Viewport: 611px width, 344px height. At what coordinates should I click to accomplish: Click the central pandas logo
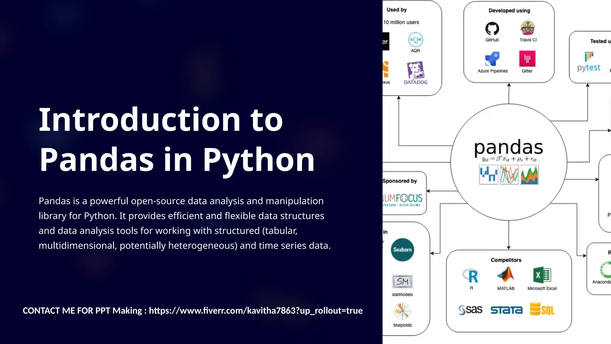click(x=509, y=148)
